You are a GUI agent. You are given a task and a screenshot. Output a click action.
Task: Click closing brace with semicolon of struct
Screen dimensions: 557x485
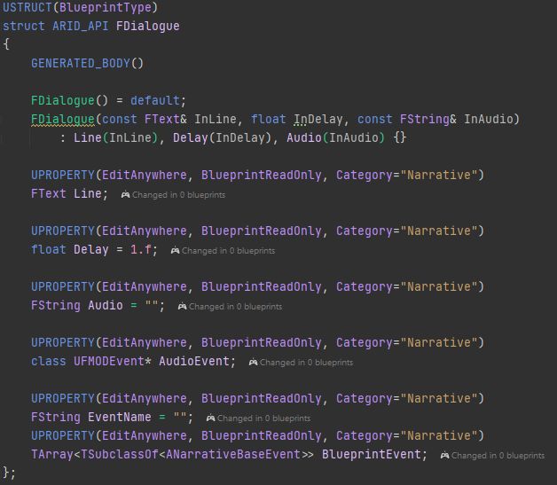[9, 473]
